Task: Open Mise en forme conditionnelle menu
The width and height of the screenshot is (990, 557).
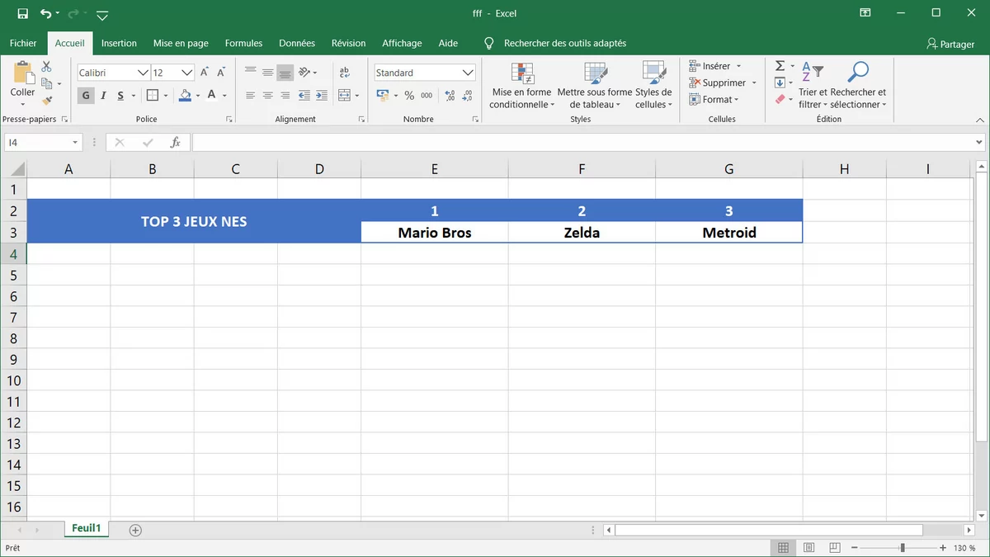Action: (x=521, y=85)
